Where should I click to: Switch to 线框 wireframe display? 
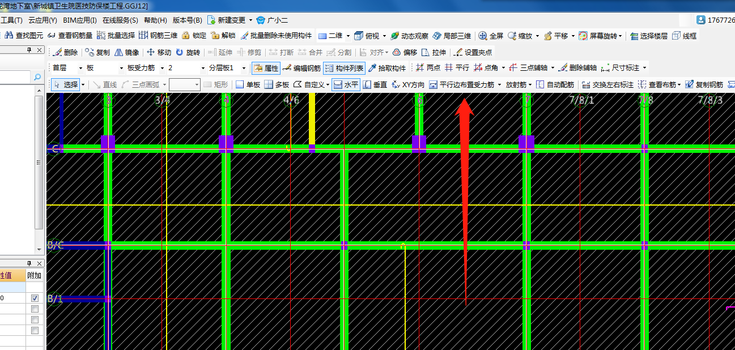685,36
